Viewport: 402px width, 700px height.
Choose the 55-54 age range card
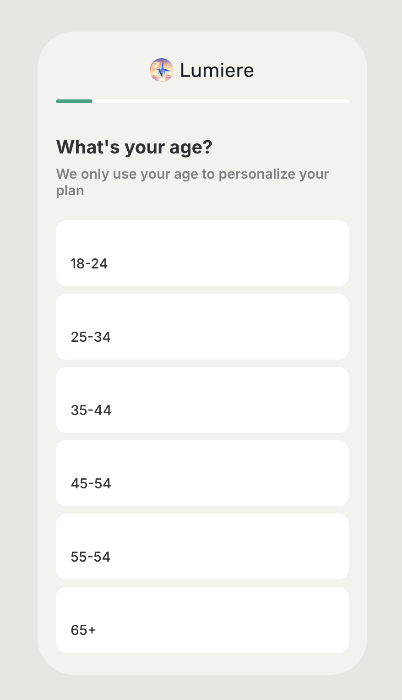tap(202, 547)
